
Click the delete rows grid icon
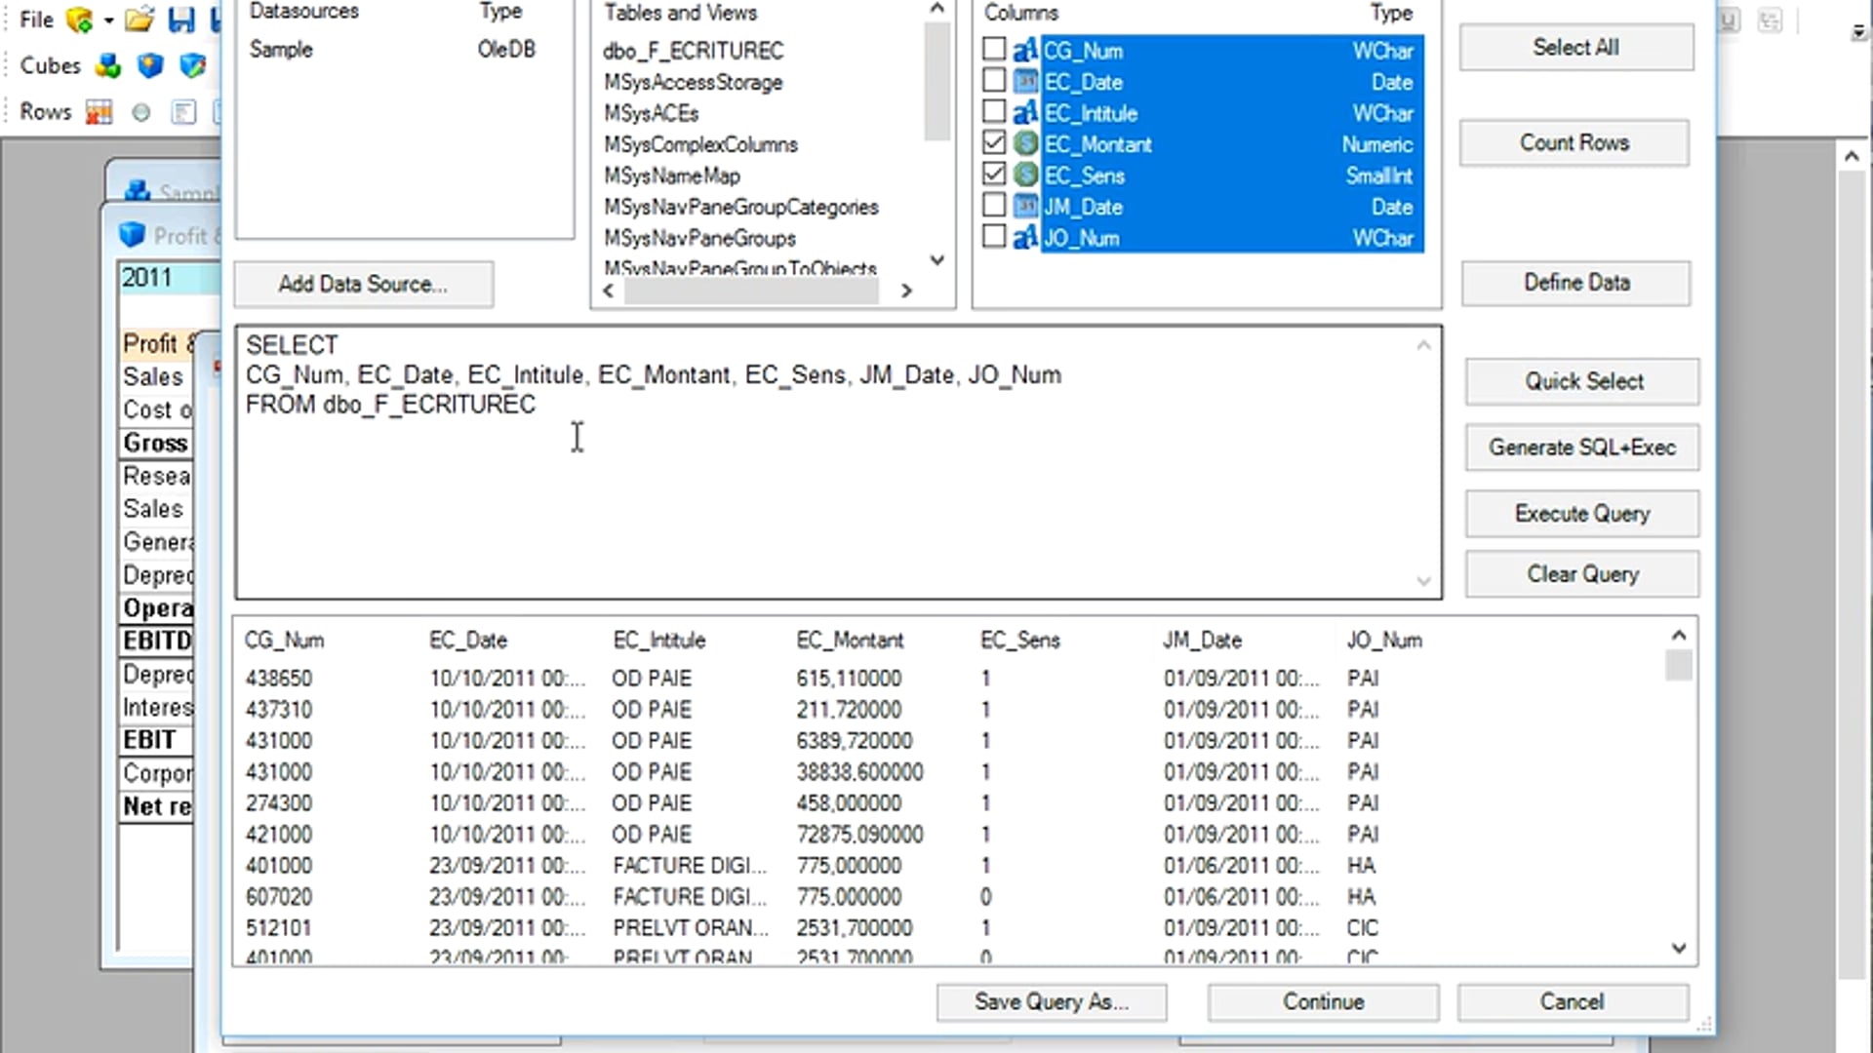99,112
